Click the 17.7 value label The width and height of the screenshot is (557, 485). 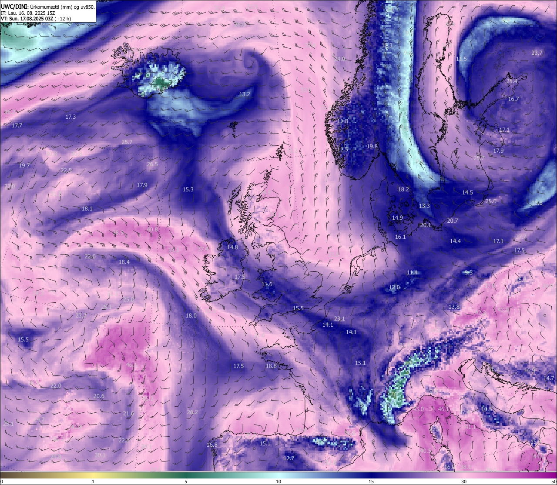(17, 126)
